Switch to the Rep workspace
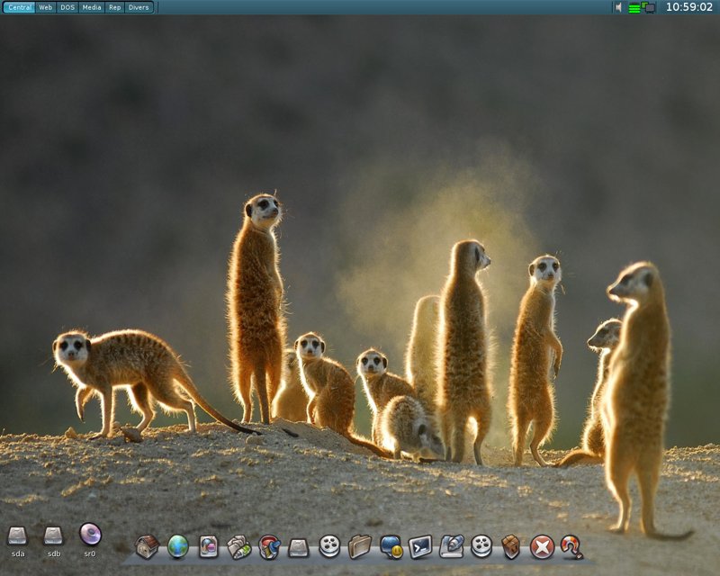Screen dimensions: 720x576 115,7
